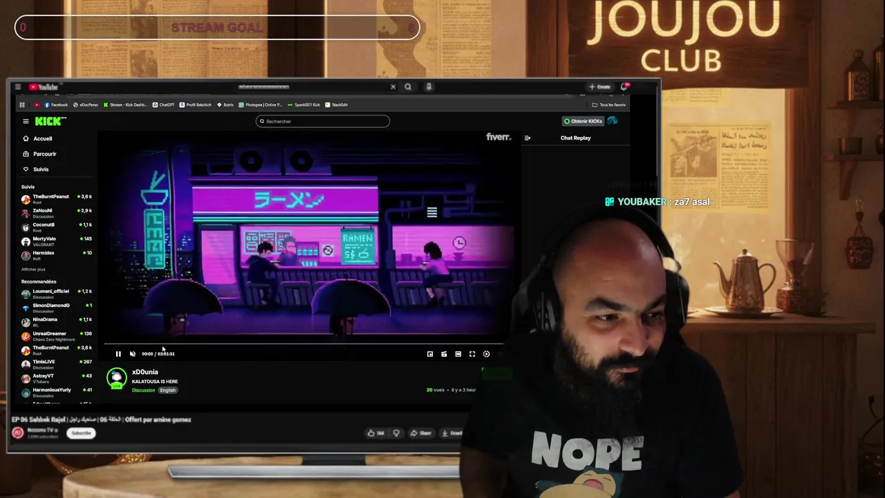Screen dimensions: 885x498
Task: Click the Rechercher search field on Kick
Action: (323, 121)
